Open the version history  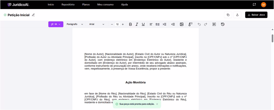tap(223, 24)
